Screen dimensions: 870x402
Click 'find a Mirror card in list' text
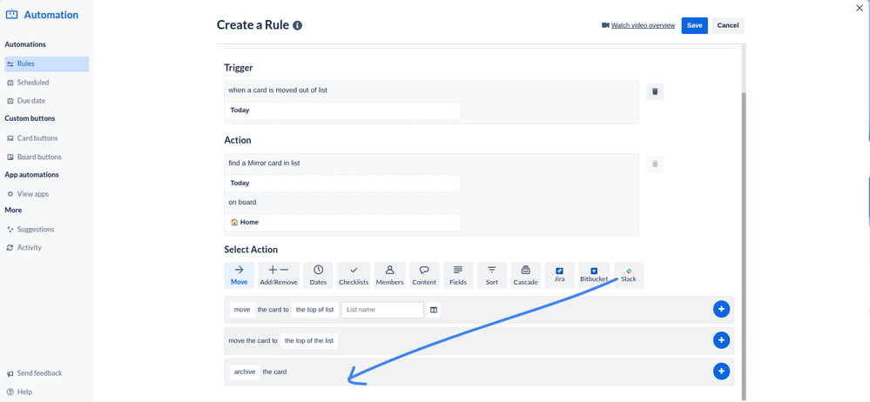pyautogui.click(x=264, y=163)
